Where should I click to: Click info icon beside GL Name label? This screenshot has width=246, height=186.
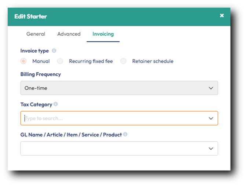tap(125, 135)
